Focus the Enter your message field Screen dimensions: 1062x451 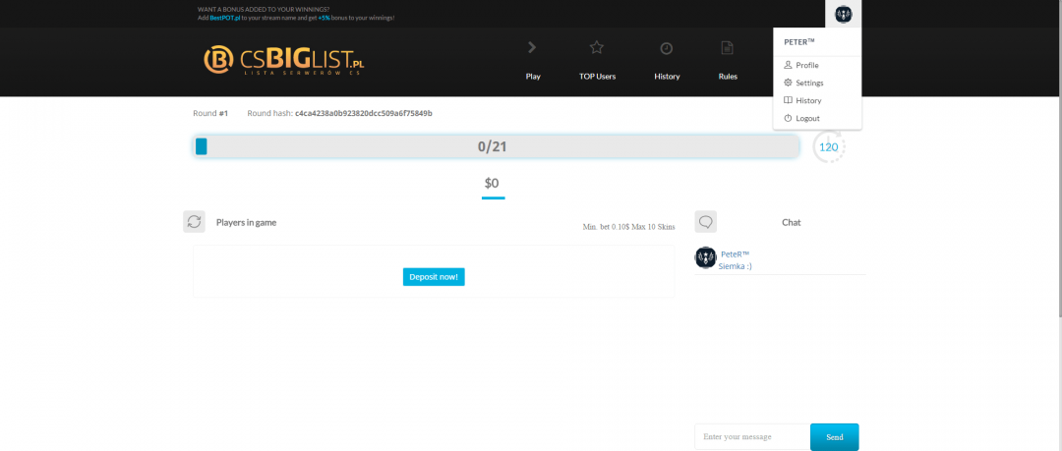(x=751, y=437)
